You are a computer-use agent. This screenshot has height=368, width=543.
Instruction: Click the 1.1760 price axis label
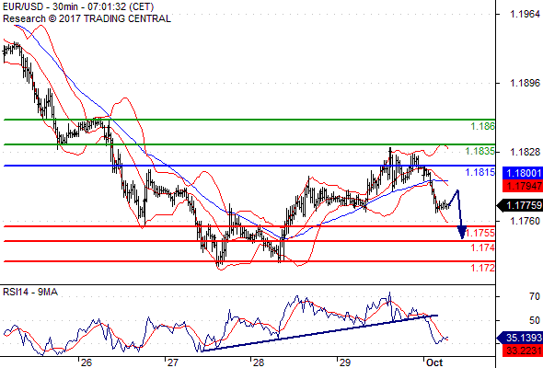coord(525,221)
